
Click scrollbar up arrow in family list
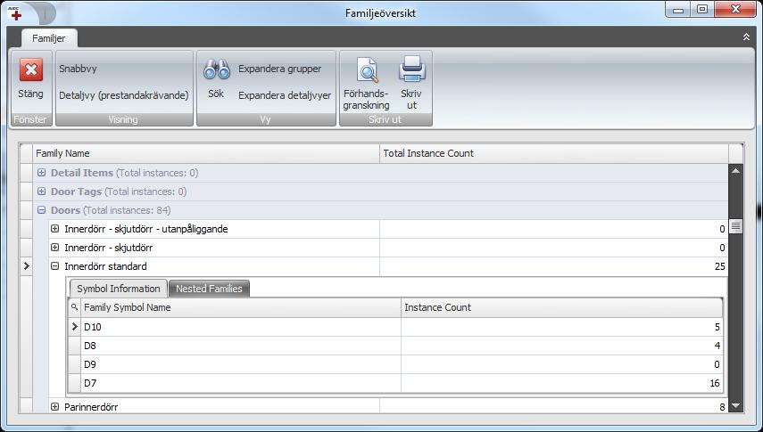pos(735,171)
